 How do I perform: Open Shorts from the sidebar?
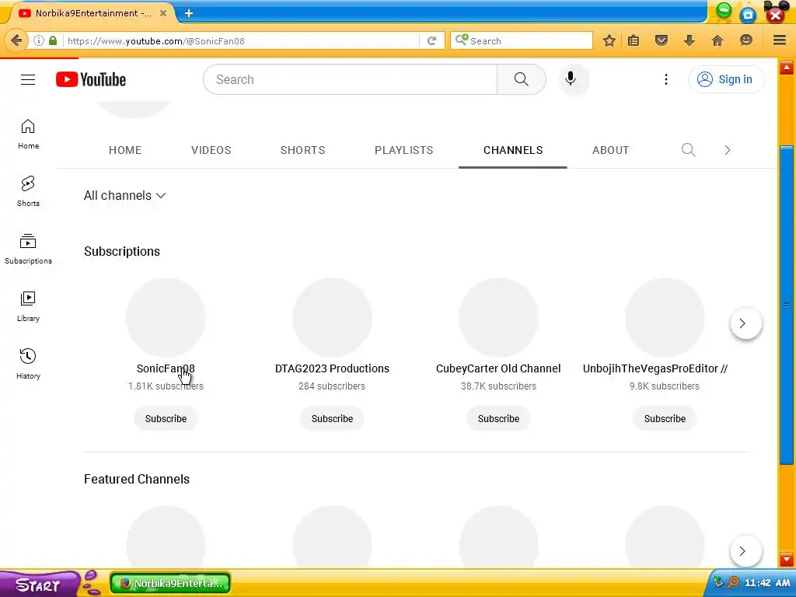[28, 191]
